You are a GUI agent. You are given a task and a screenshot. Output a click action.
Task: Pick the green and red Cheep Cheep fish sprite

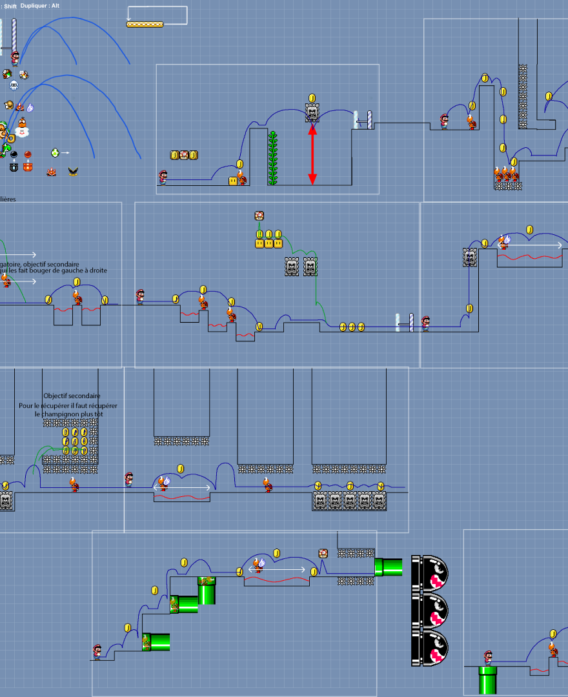(x=6, y=74)
